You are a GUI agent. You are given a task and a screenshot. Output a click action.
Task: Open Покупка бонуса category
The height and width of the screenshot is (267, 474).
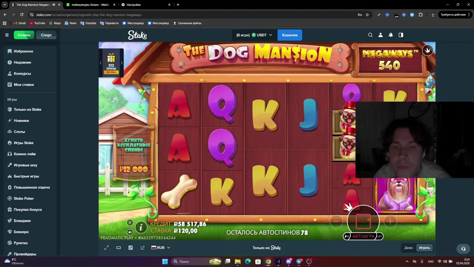(x=28, y=210)
